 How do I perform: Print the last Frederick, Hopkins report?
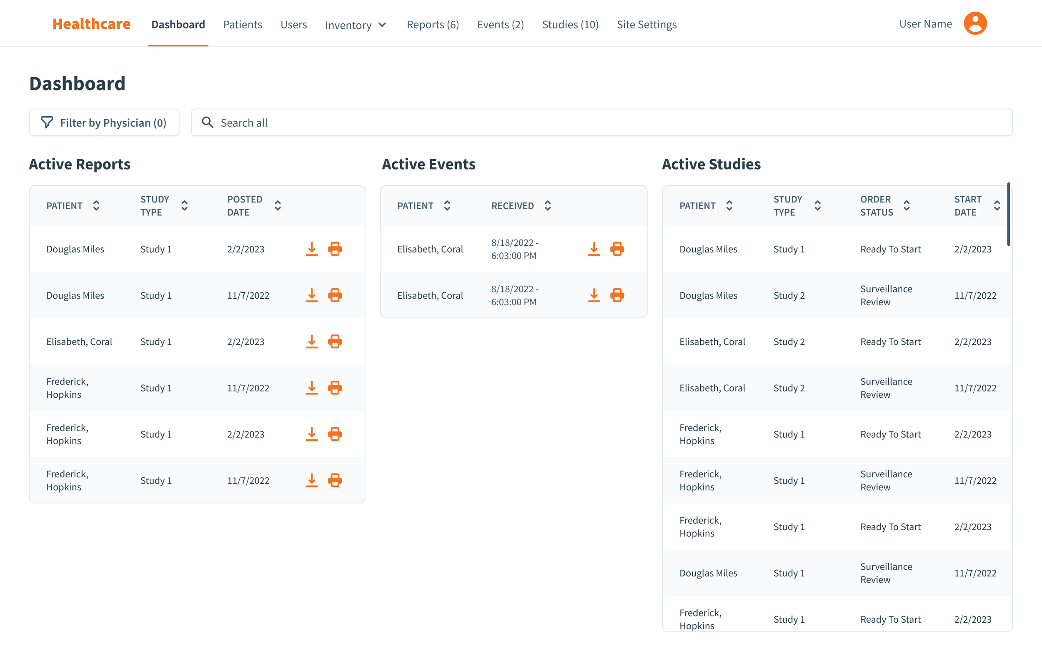pos(335,480)
